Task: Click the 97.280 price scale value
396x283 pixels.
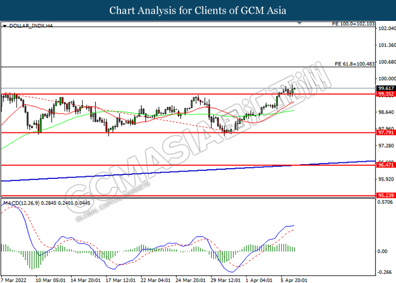Action: [x=386, y=146]
